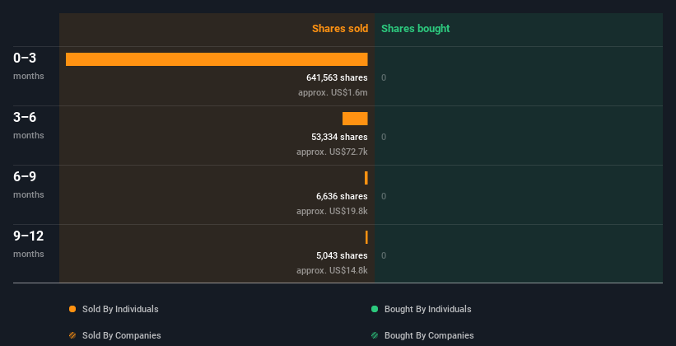676x346 pixels.
Task: Click the orange Sold By Individuals legend dot
Action: (72, 309)
